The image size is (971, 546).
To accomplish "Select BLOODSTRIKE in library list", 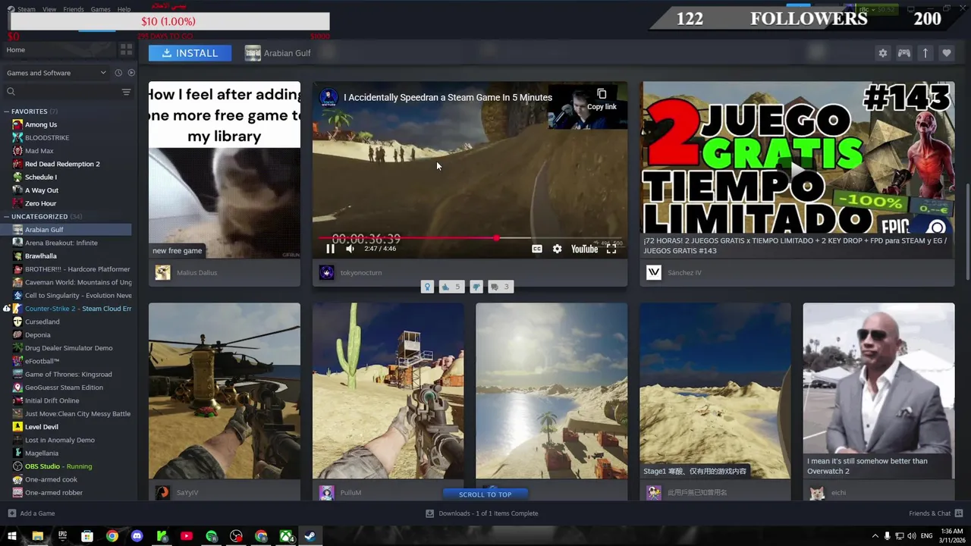I will (47, 138).
